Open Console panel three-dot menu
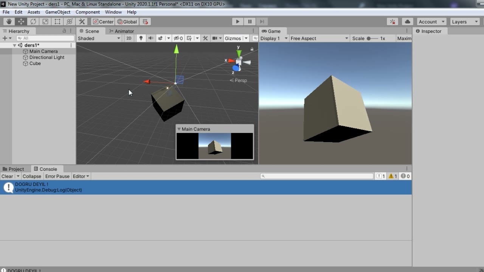484x272 pixels. pyautogui.click(x=407, y=169)
